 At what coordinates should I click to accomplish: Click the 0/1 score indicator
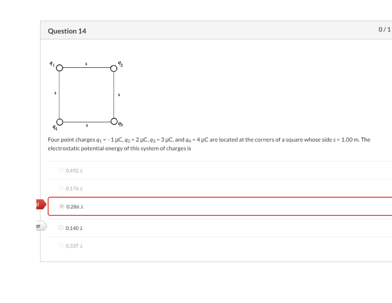click(x=384, y=29)
